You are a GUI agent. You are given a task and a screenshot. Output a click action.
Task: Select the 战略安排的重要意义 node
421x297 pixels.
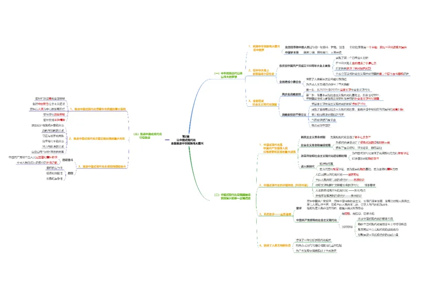pyautogui.click(x=293, y=114)
